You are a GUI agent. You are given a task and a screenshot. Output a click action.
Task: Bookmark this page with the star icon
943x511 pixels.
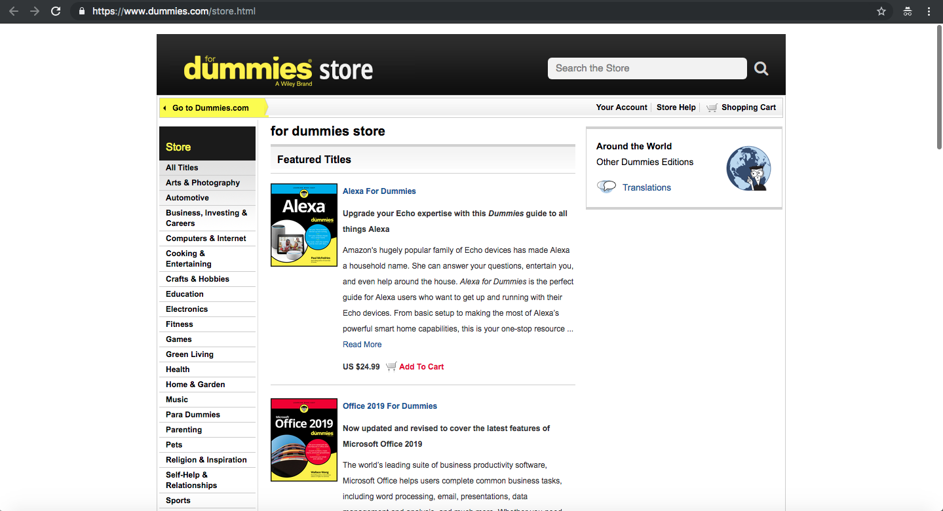click(881, 11)
